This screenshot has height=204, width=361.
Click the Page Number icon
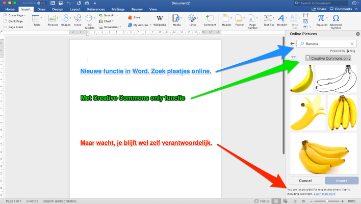(252, 18)
